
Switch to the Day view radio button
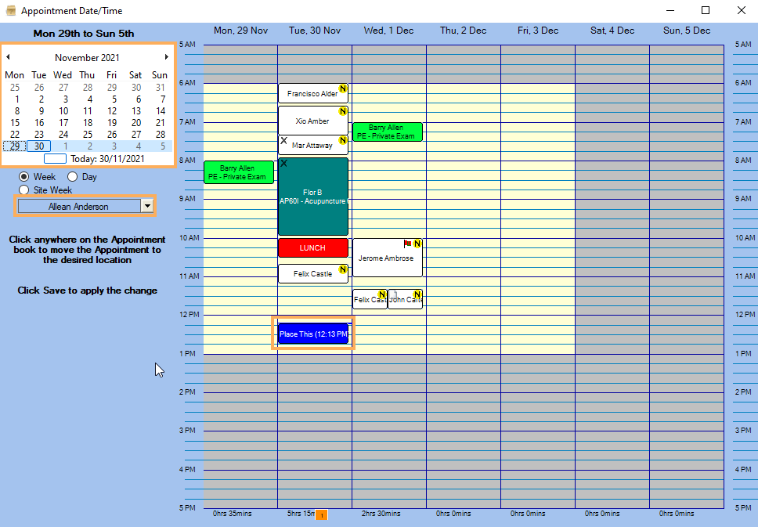73,176
